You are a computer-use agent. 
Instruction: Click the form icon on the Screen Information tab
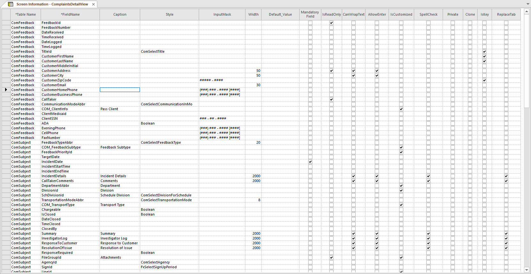point(11,4)
